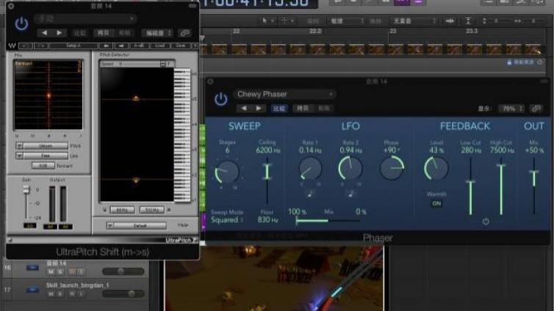
Task: Click the horizontal zoom icon in tracks toolbar
Action: click(517, 21)
